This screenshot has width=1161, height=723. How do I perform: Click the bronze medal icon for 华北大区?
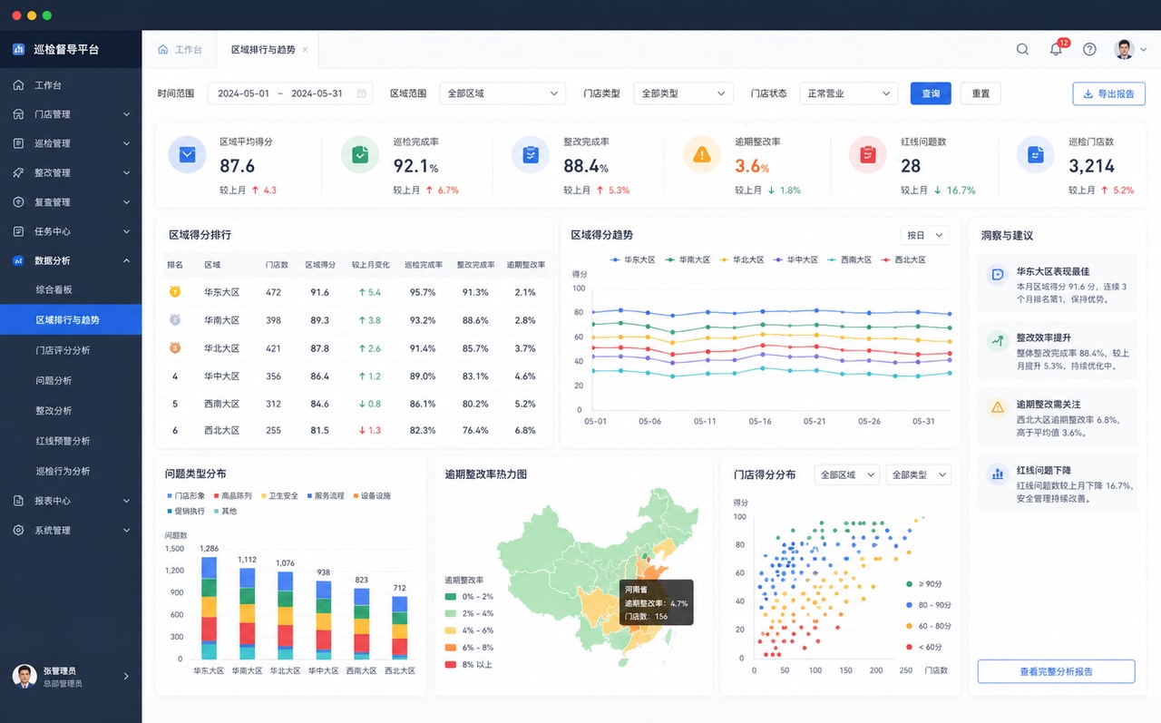tap(175, 347)
